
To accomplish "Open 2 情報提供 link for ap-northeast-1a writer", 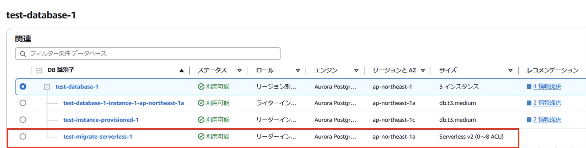I will tap(547, 103).
